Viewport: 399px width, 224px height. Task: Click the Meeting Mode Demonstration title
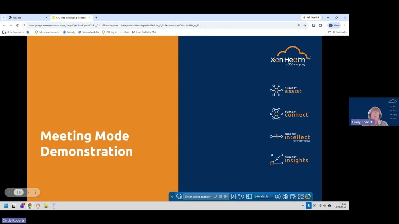tap(87, 143)
